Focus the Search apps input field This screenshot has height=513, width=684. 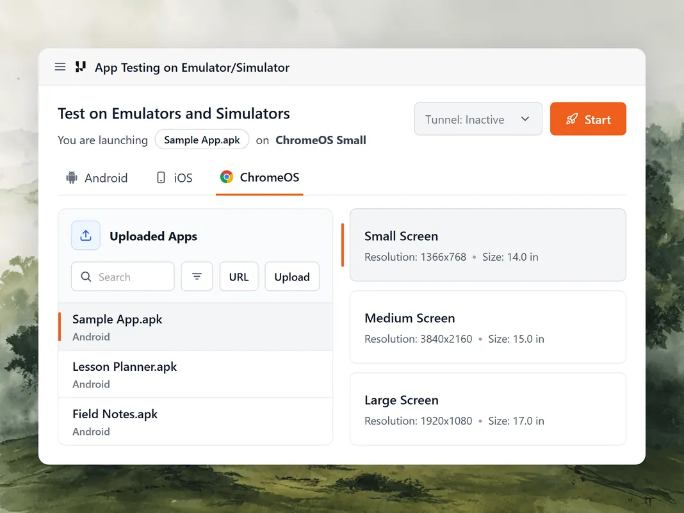[x=122, y=277]
